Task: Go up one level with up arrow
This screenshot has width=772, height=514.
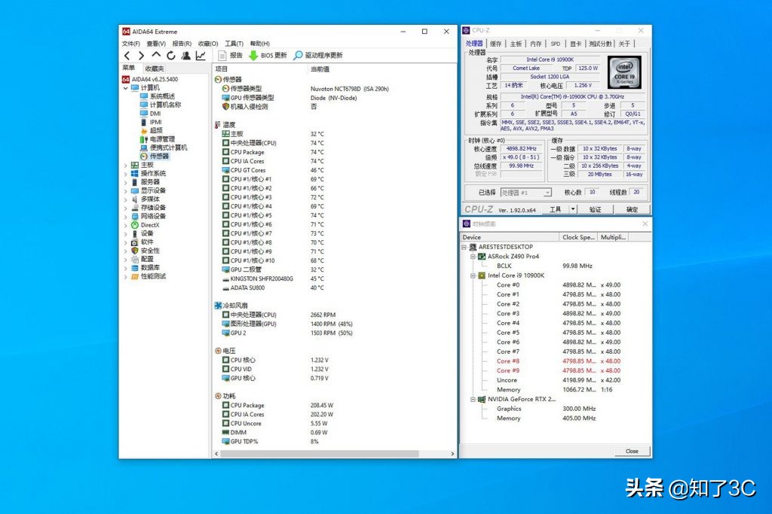Action: [x=156, y=56]
